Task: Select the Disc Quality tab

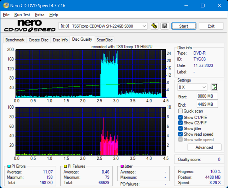Action: 82,39
